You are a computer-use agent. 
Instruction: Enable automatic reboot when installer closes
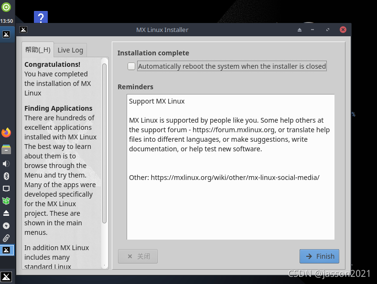pos(131,66)
